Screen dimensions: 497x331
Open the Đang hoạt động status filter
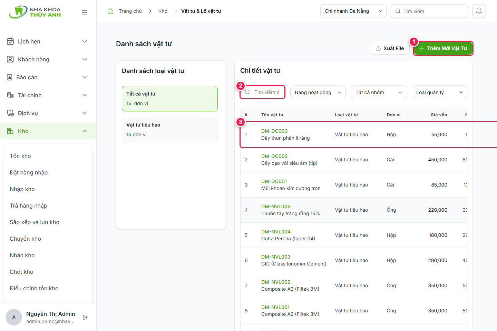318,92
